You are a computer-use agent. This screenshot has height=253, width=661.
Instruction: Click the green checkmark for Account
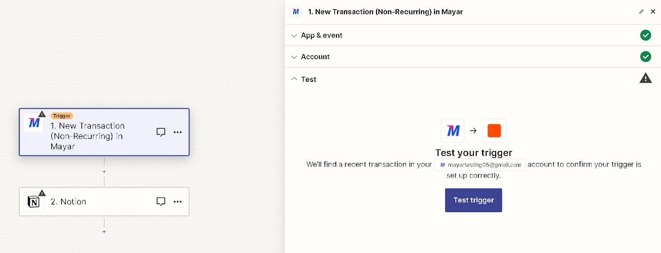point(645,57)
